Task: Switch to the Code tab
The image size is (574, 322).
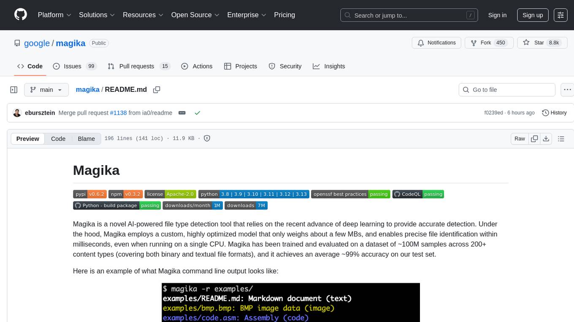Action: click(x=30, y=66)
